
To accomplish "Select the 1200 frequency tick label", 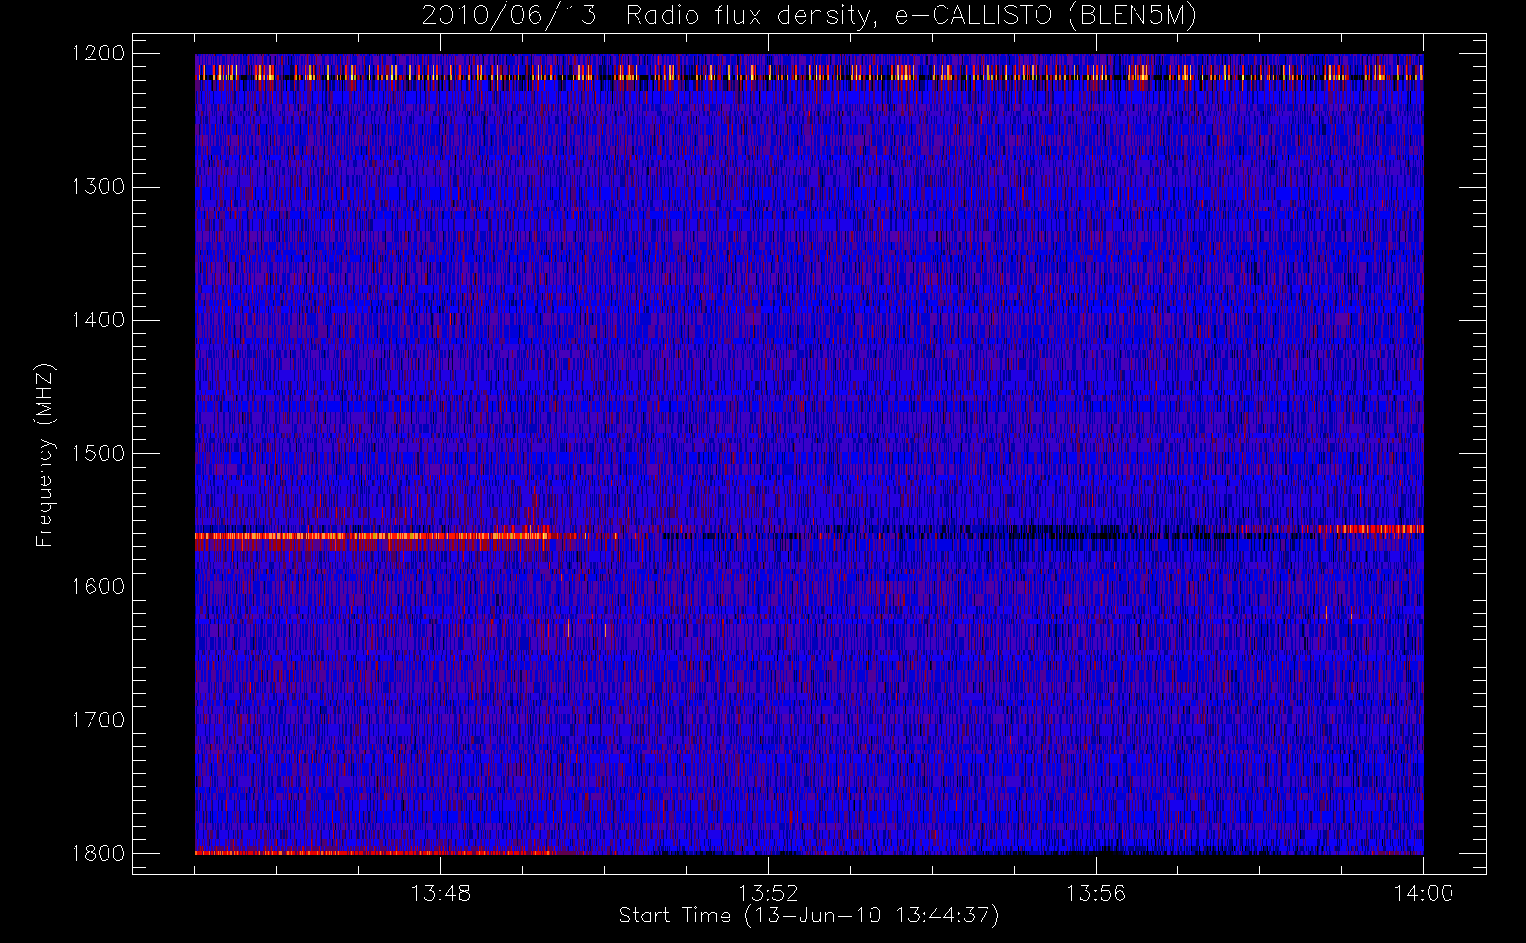I will [98, 54].
